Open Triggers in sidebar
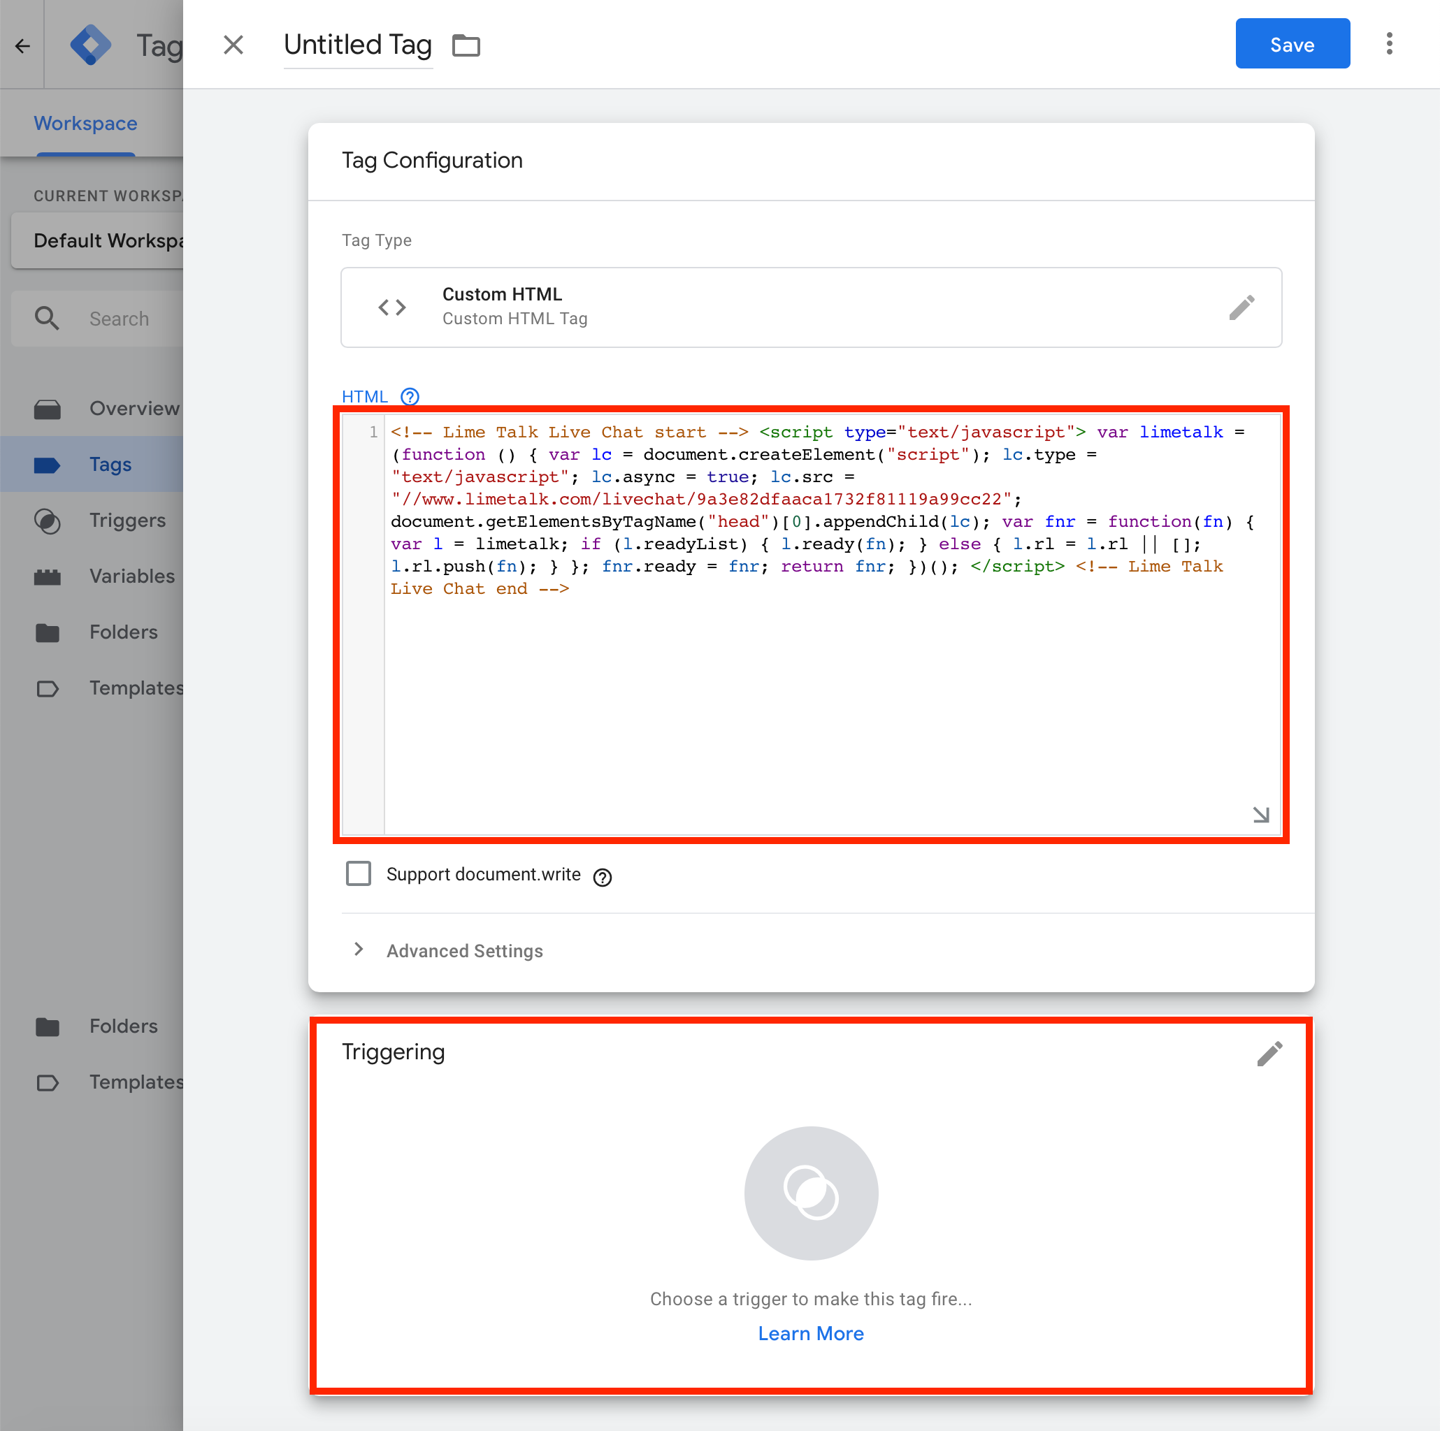 (x=92, y=520)
